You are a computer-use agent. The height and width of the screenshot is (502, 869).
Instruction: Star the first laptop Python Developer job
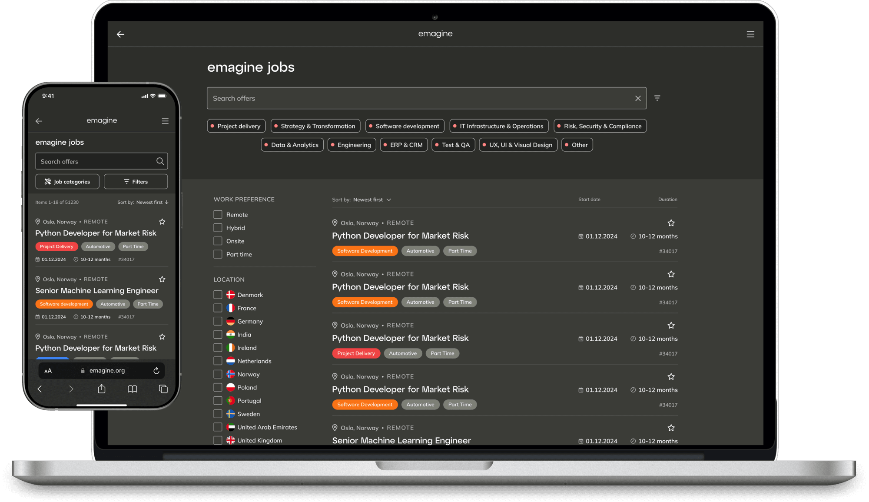tap(671, 223)
